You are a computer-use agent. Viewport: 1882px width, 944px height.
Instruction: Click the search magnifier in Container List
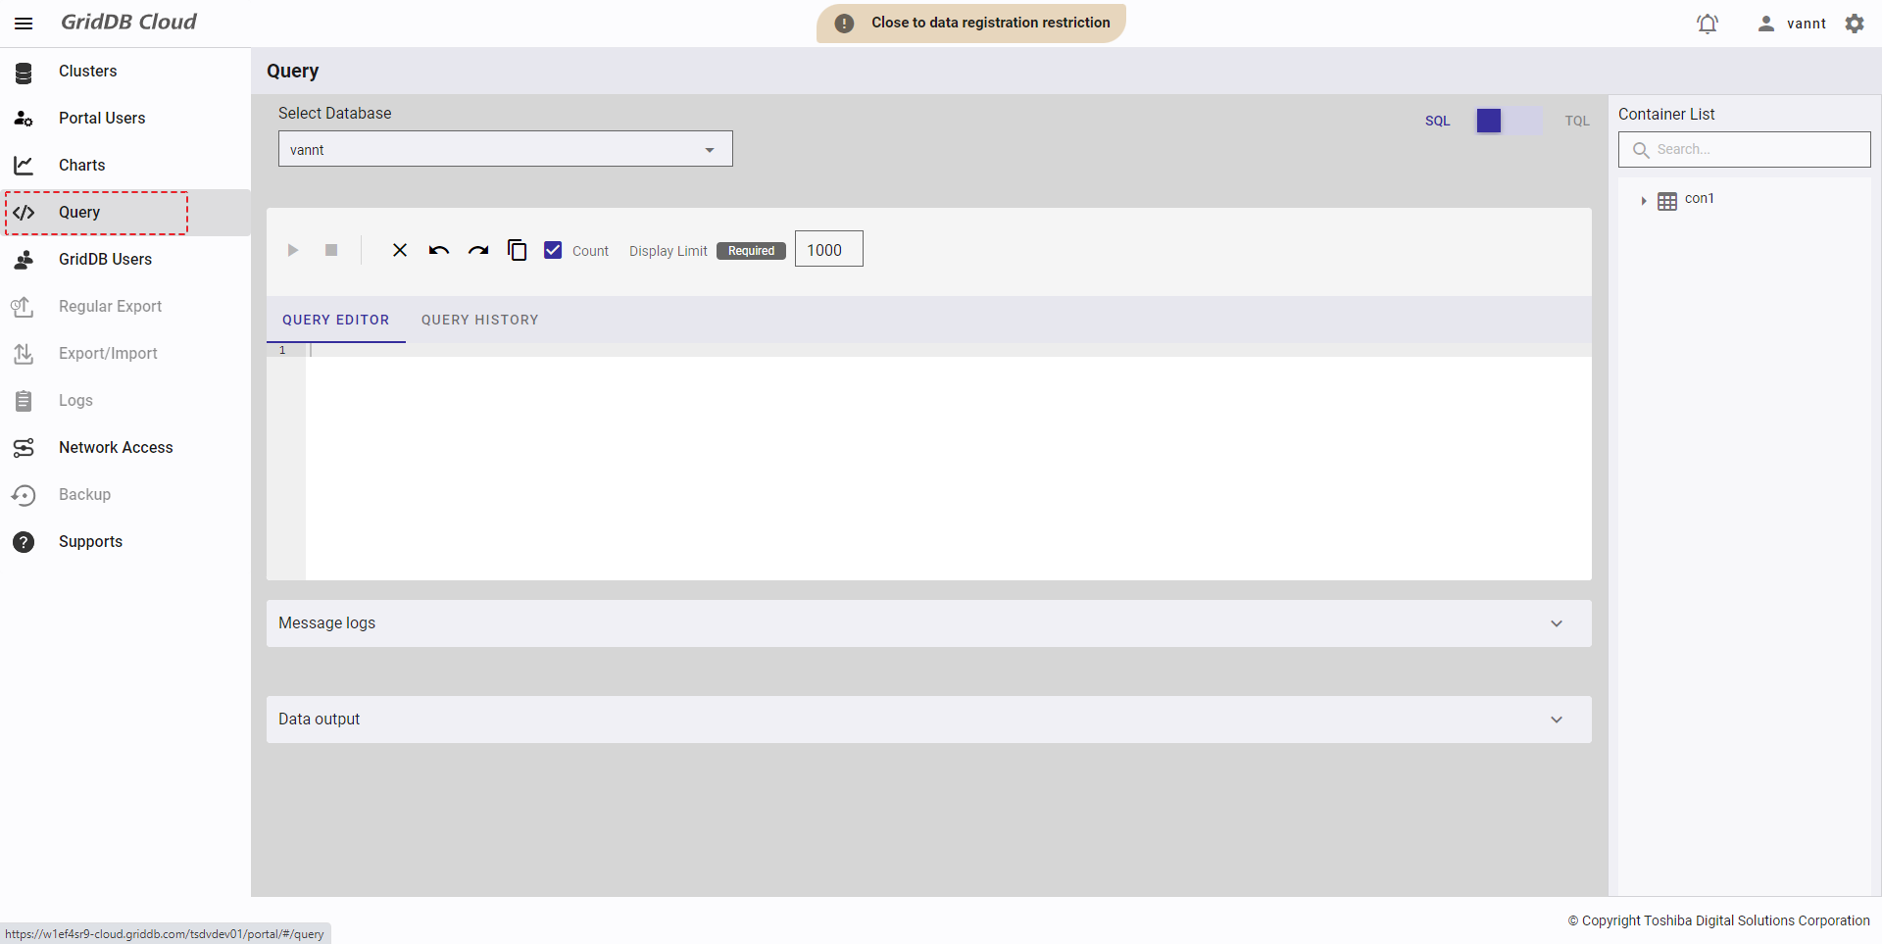[x=1640, y=150]
